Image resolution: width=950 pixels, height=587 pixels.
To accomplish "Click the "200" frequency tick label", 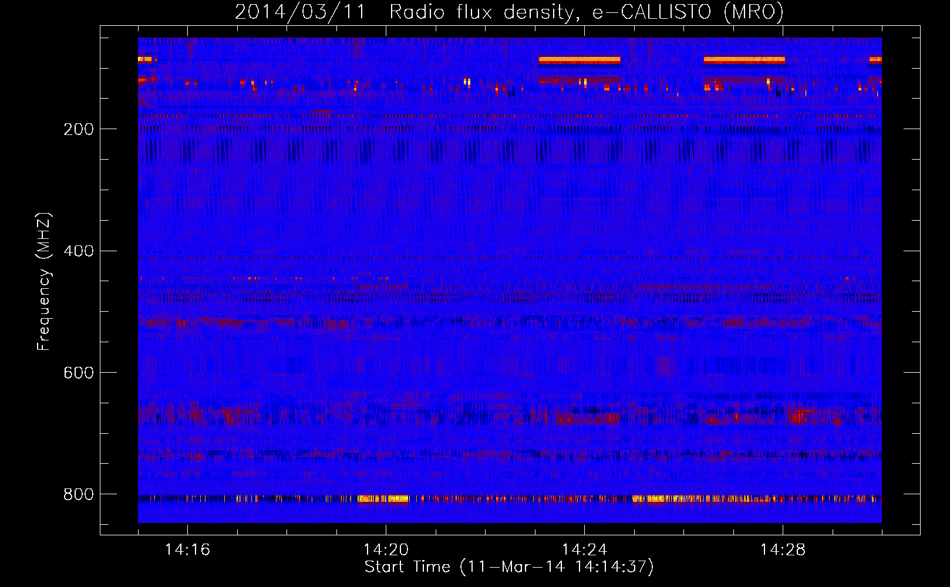I will pyautogui.click(x=79, y=129).
